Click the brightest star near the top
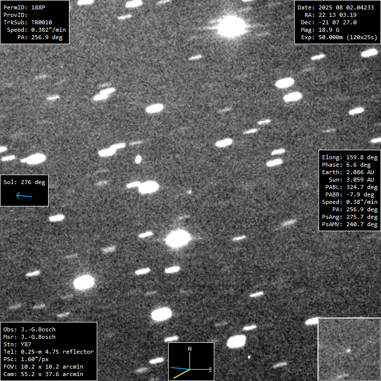Image resolution: width=381 pixels, height=381 pixels. click(x=231, y=26)
